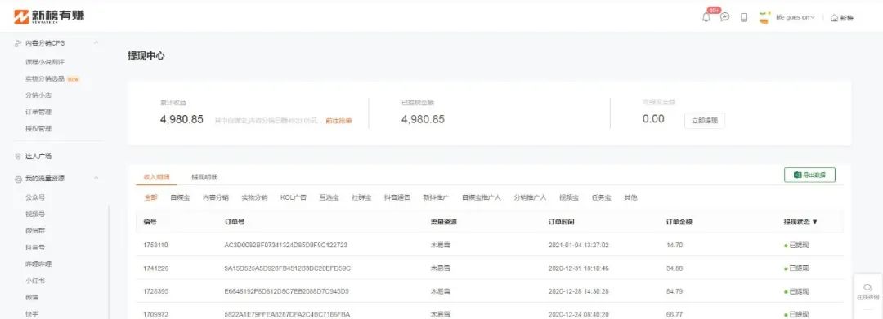Image resolution: width=883 pixels, height=319 pixels.
Task: Click the 导出数据 export button
Action: tap(809, 175)
